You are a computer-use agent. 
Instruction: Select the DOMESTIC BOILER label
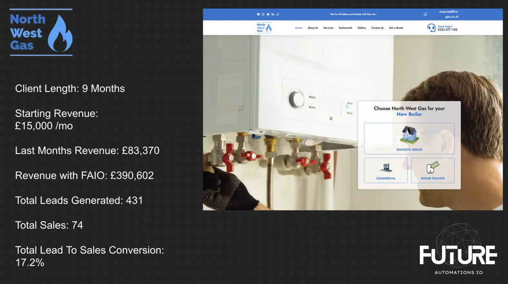(409, 150)
